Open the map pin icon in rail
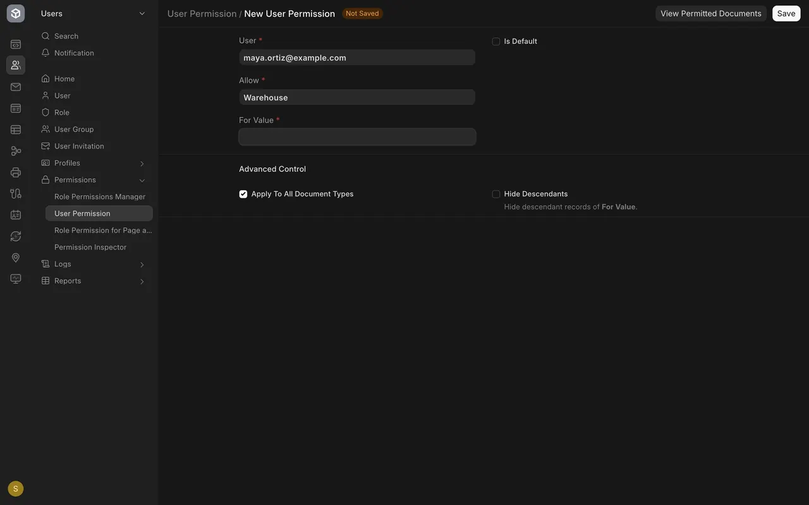The width and height of the screenshot is (809, 505). click(x=16, y=258)
